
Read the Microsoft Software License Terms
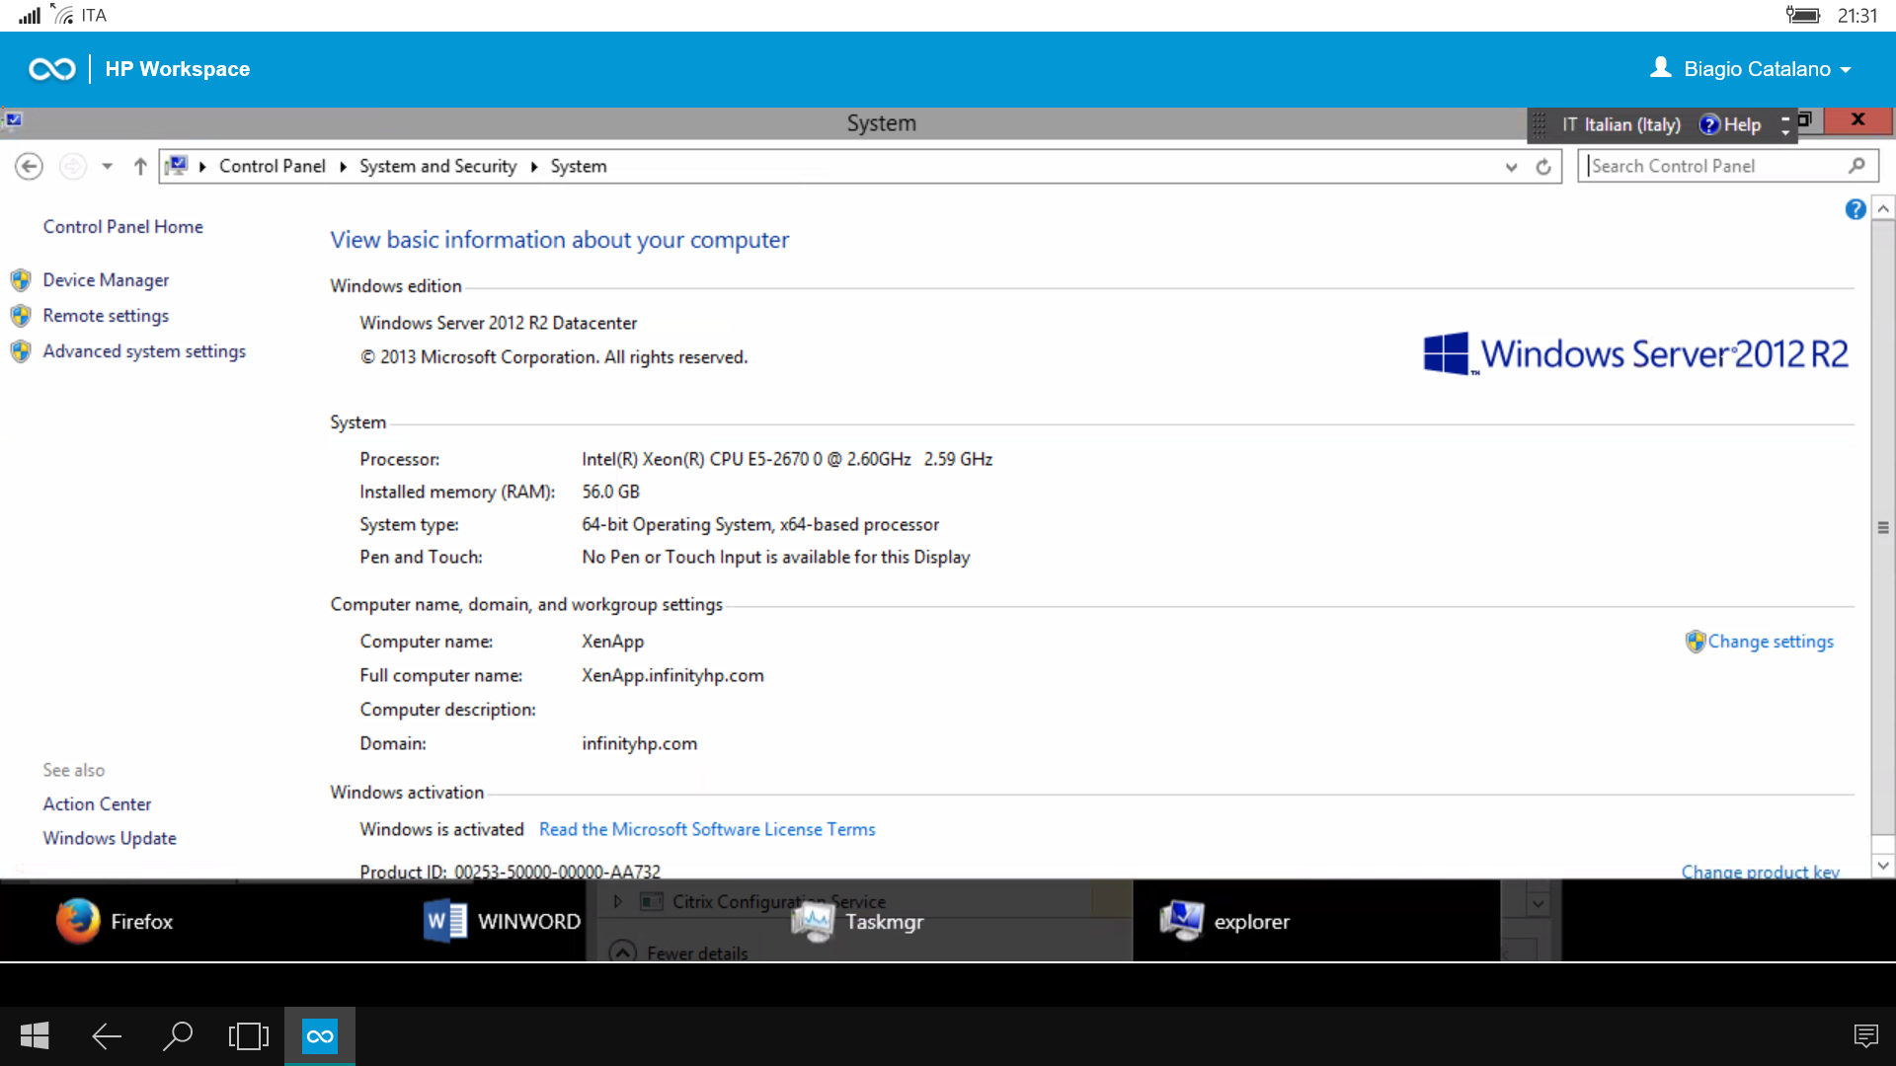pyautogui.click(x=707, y=829)
